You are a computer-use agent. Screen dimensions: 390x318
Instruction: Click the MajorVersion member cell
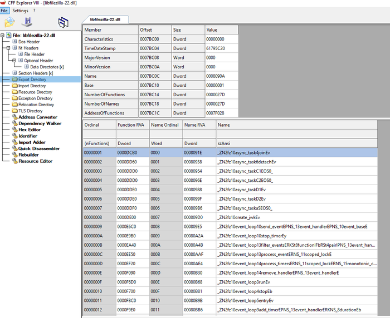click(x=110, y=58)
